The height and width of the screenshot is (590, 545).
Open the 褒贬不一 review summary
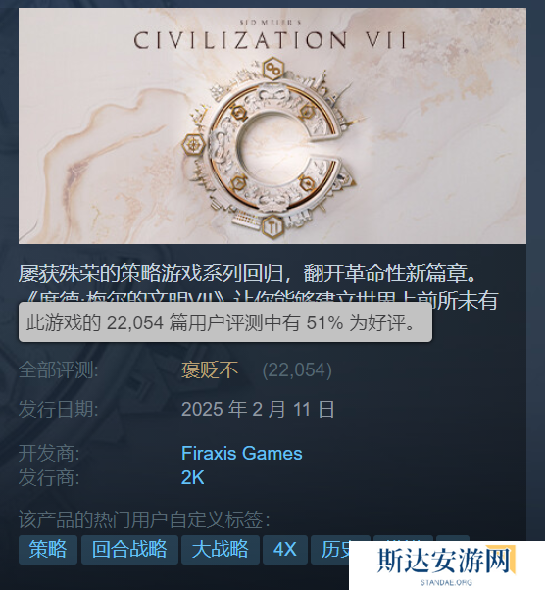click(x=219, y=370)
